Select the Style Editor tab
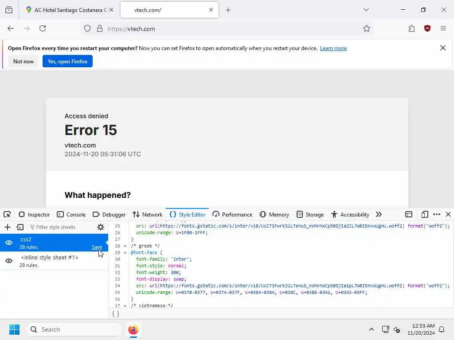The image size is (454, 340). point(188,215)
